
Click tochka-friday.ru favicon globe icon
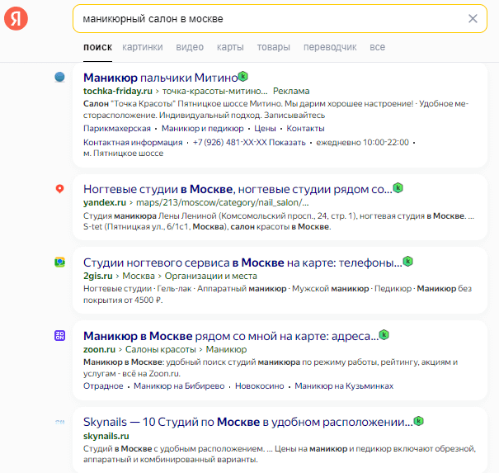pos(59,77)
